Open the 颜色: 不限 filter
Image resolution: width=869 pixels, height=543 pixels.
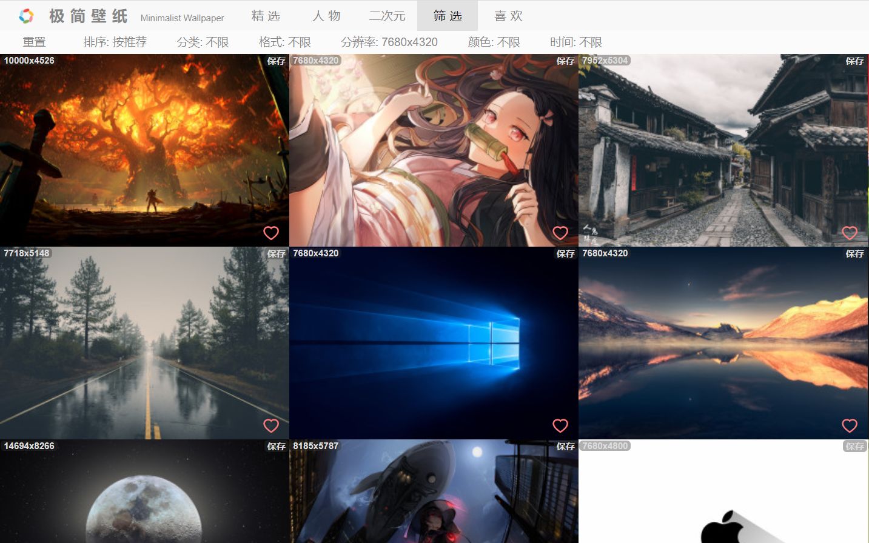pyautogui.click(x=494, y=42)
